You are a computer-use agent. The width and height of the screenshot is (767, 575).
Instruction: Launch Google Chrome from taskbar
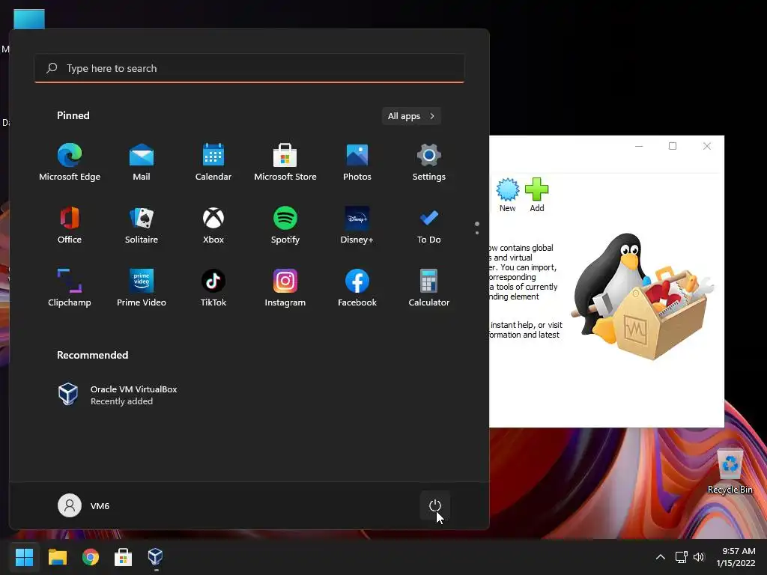[x=91, y=557]
